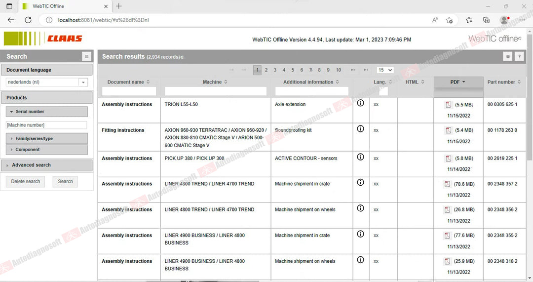Click Machine shipment in crate for LINER 4900
This screenshot has height=282, width=533.
302,235
